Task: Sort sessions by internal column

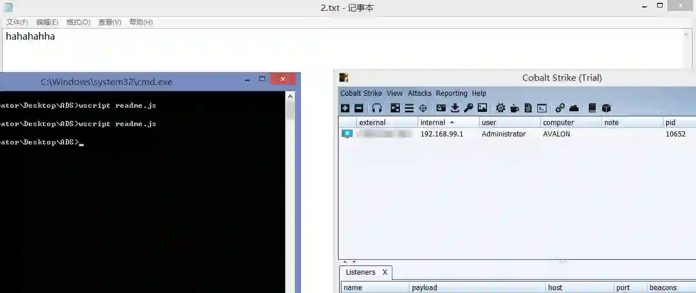Action: [448, 122]
